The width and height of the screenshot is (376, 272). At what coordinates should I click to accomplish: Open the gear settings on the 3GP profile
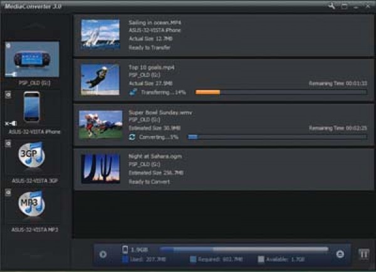[x=8, y=144]
